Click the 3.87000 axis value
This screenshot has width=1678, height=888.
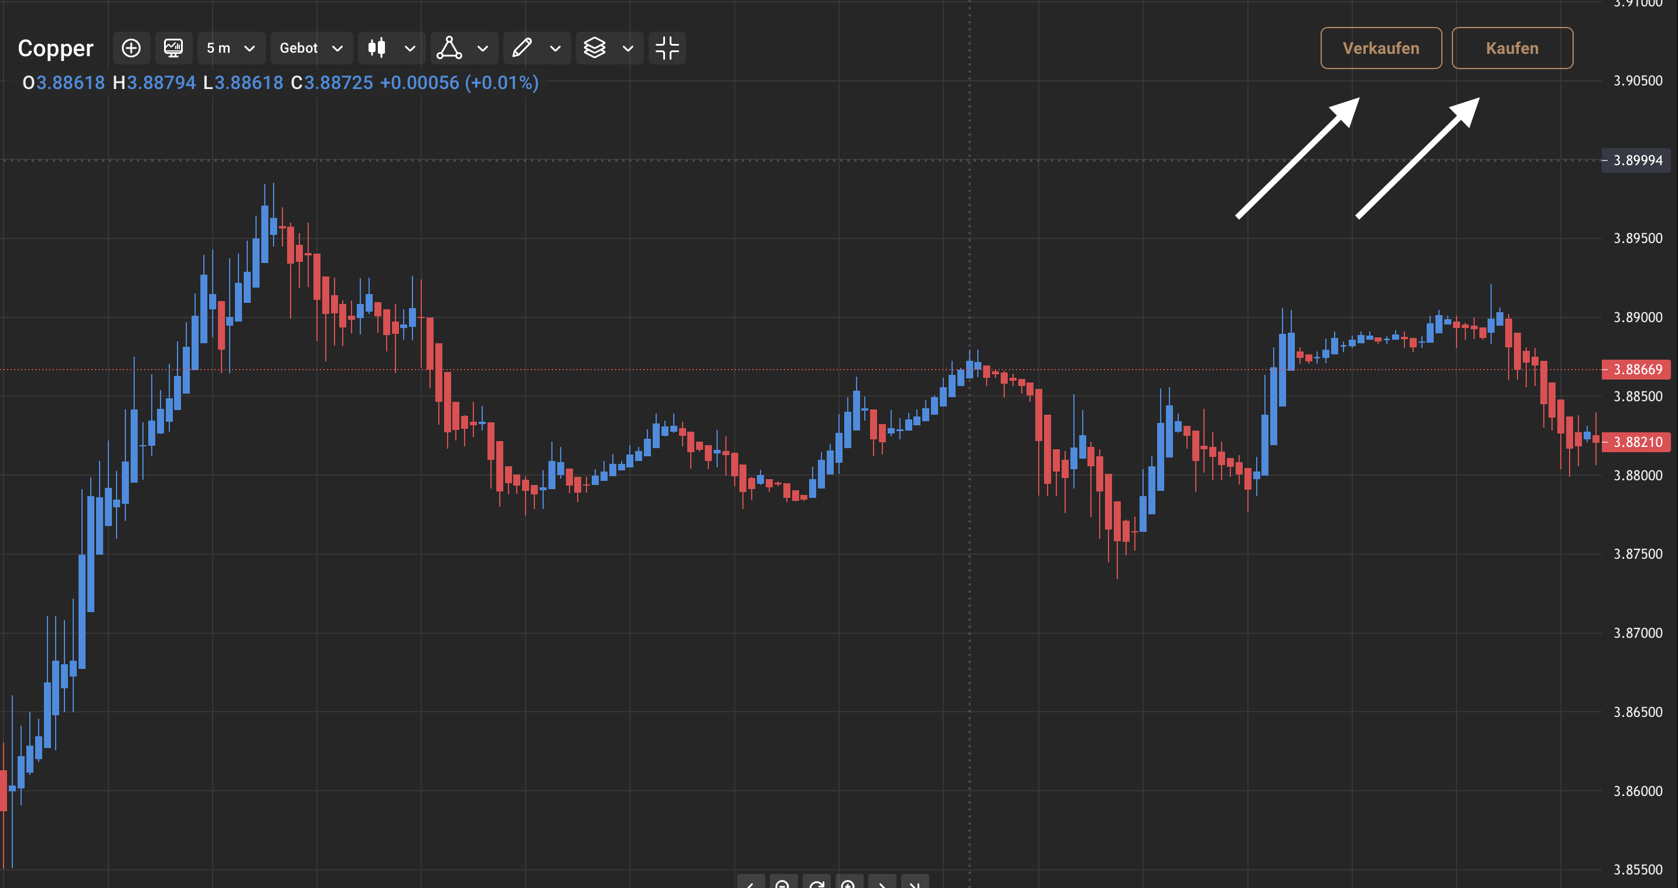click(x=1638, y=633)
